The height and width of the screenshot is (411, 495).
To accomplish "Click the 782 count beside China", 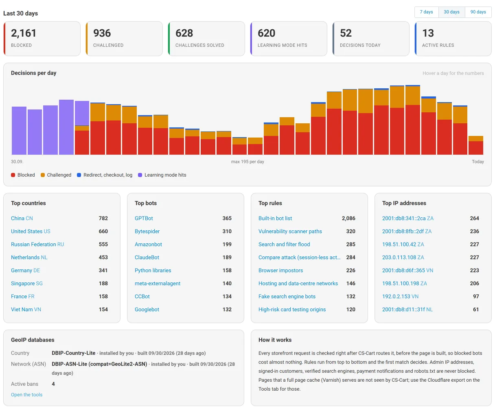I will 103,219.
